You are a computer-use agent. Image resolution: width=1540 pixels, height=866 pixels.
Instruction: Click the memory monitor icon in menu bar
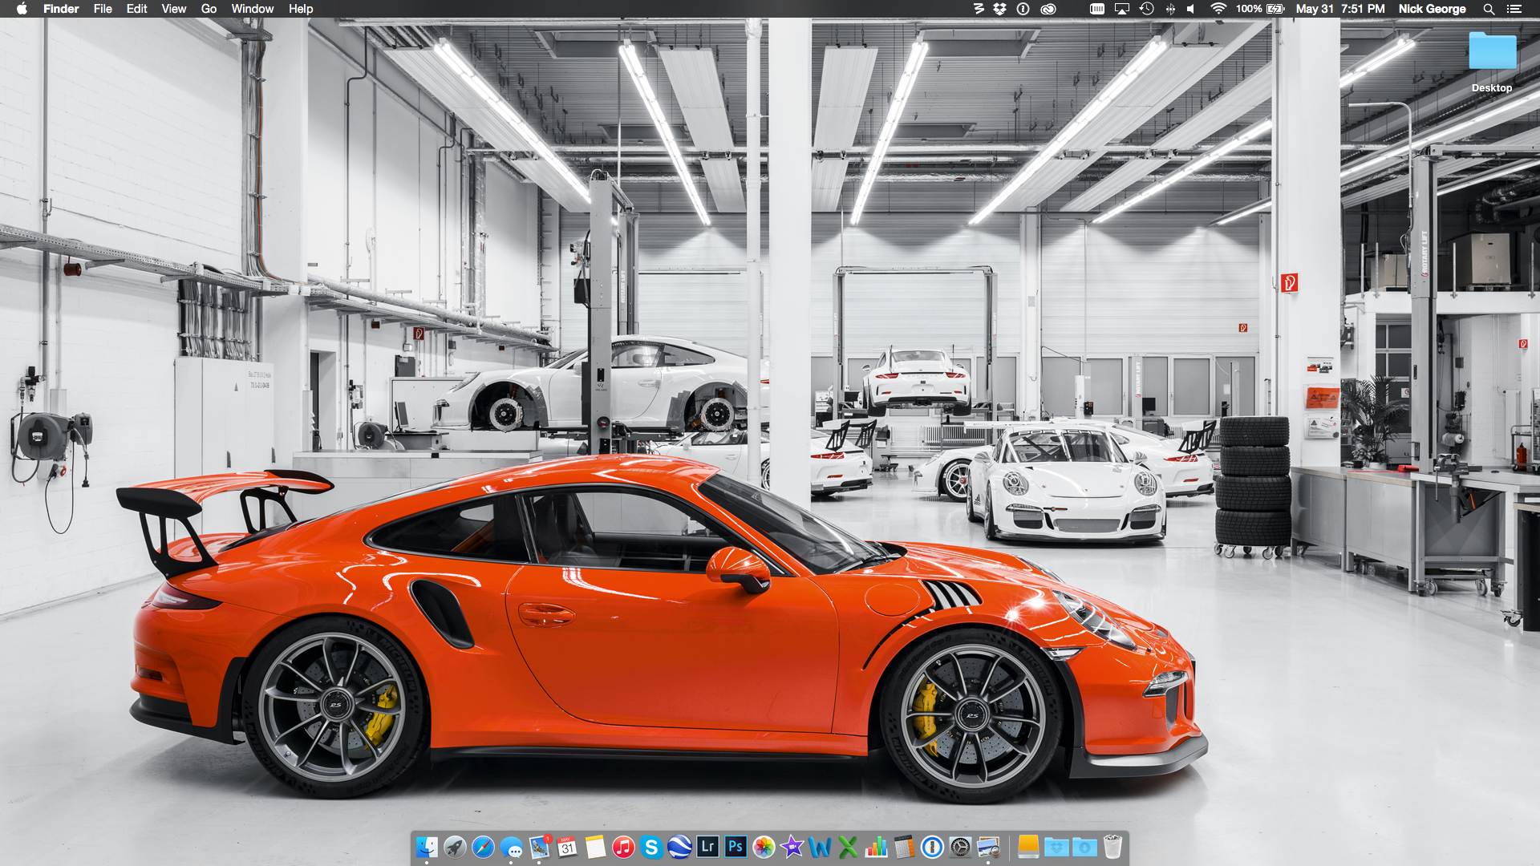point(1097,9)
